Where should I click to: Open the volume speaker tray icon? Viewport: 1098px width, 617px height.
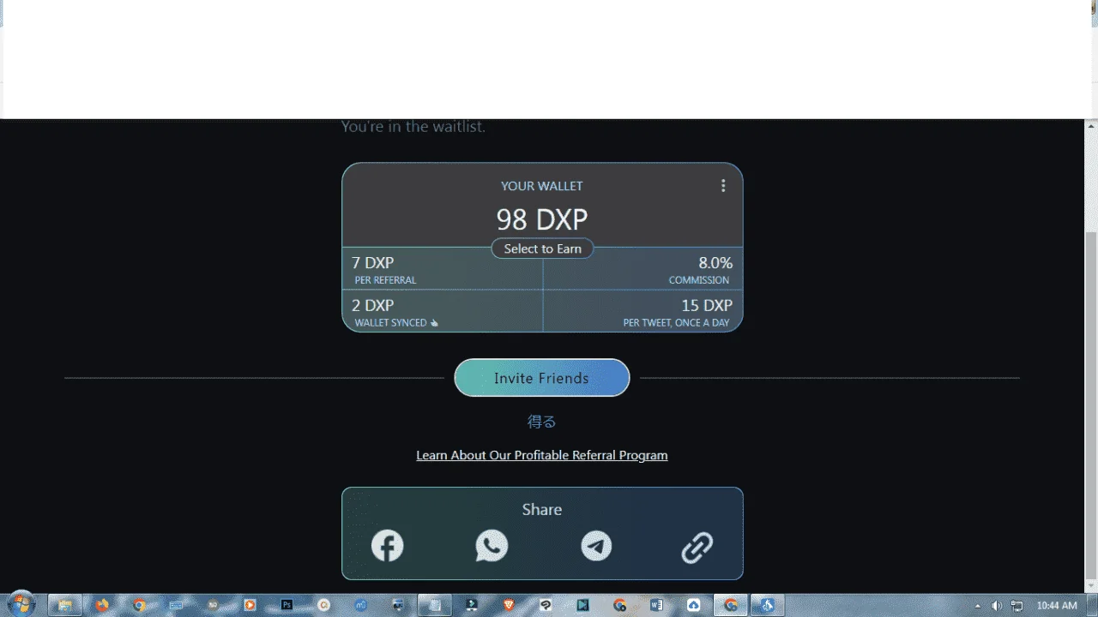point(996,606)
